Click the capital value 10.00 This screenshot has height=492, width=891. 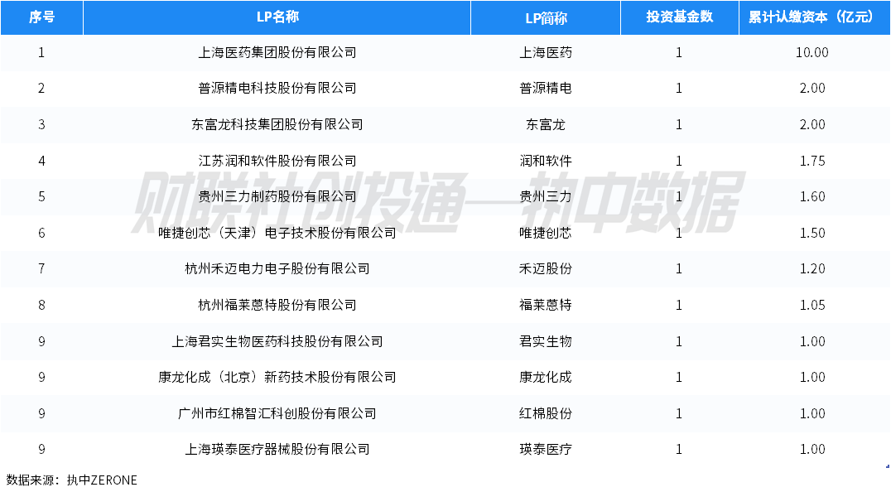coord(812,53)
